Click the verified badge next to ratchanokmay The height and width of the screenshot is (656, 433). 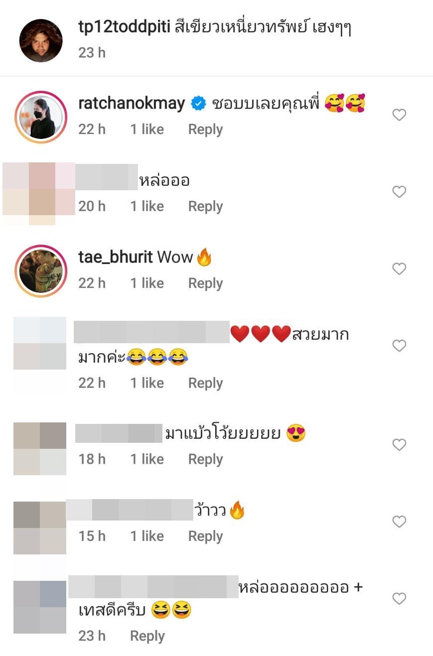click(x=199, y=104)
